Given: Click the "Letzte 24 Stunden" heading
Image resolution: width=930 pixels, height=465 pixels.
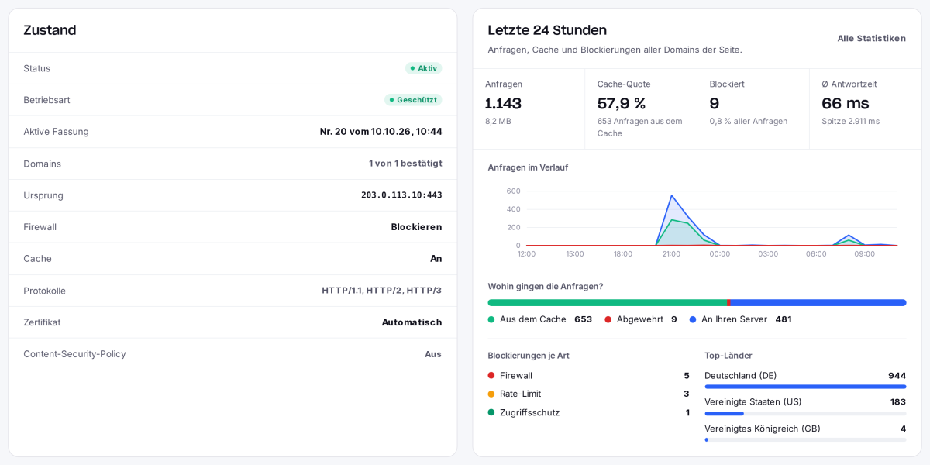Looking at the screenshot, I should 547,30.
